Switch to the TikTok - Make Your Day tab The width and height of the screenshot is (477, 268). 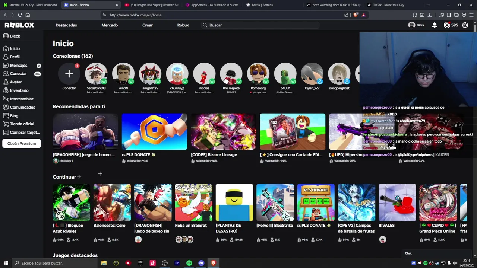(x=392, y=5)
